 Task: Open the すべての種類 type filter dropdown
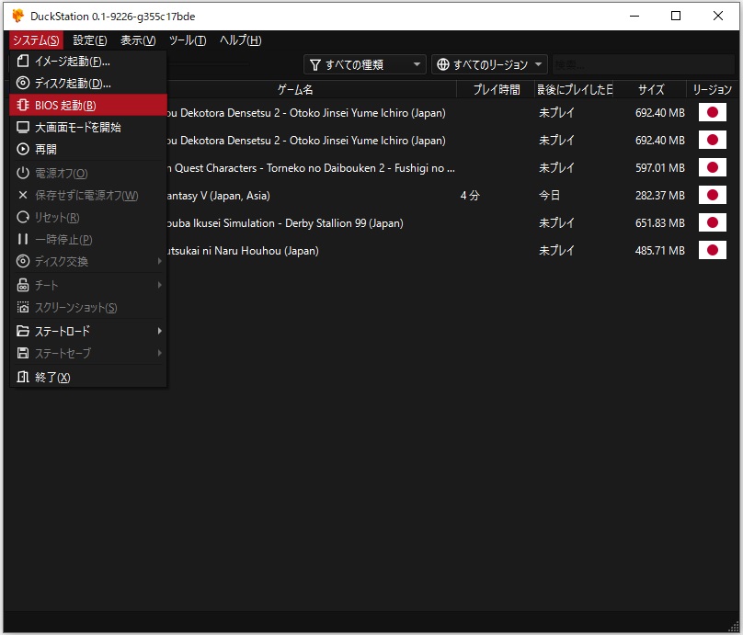[365, 64]
